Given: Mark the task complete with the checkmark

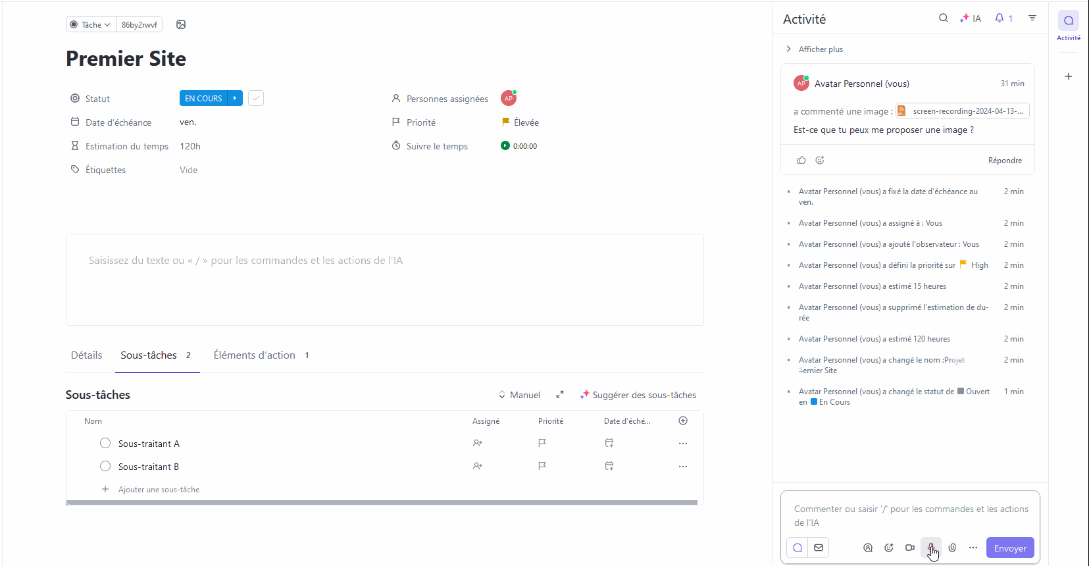Looking at the screenshot, I should tap(256, 98).
